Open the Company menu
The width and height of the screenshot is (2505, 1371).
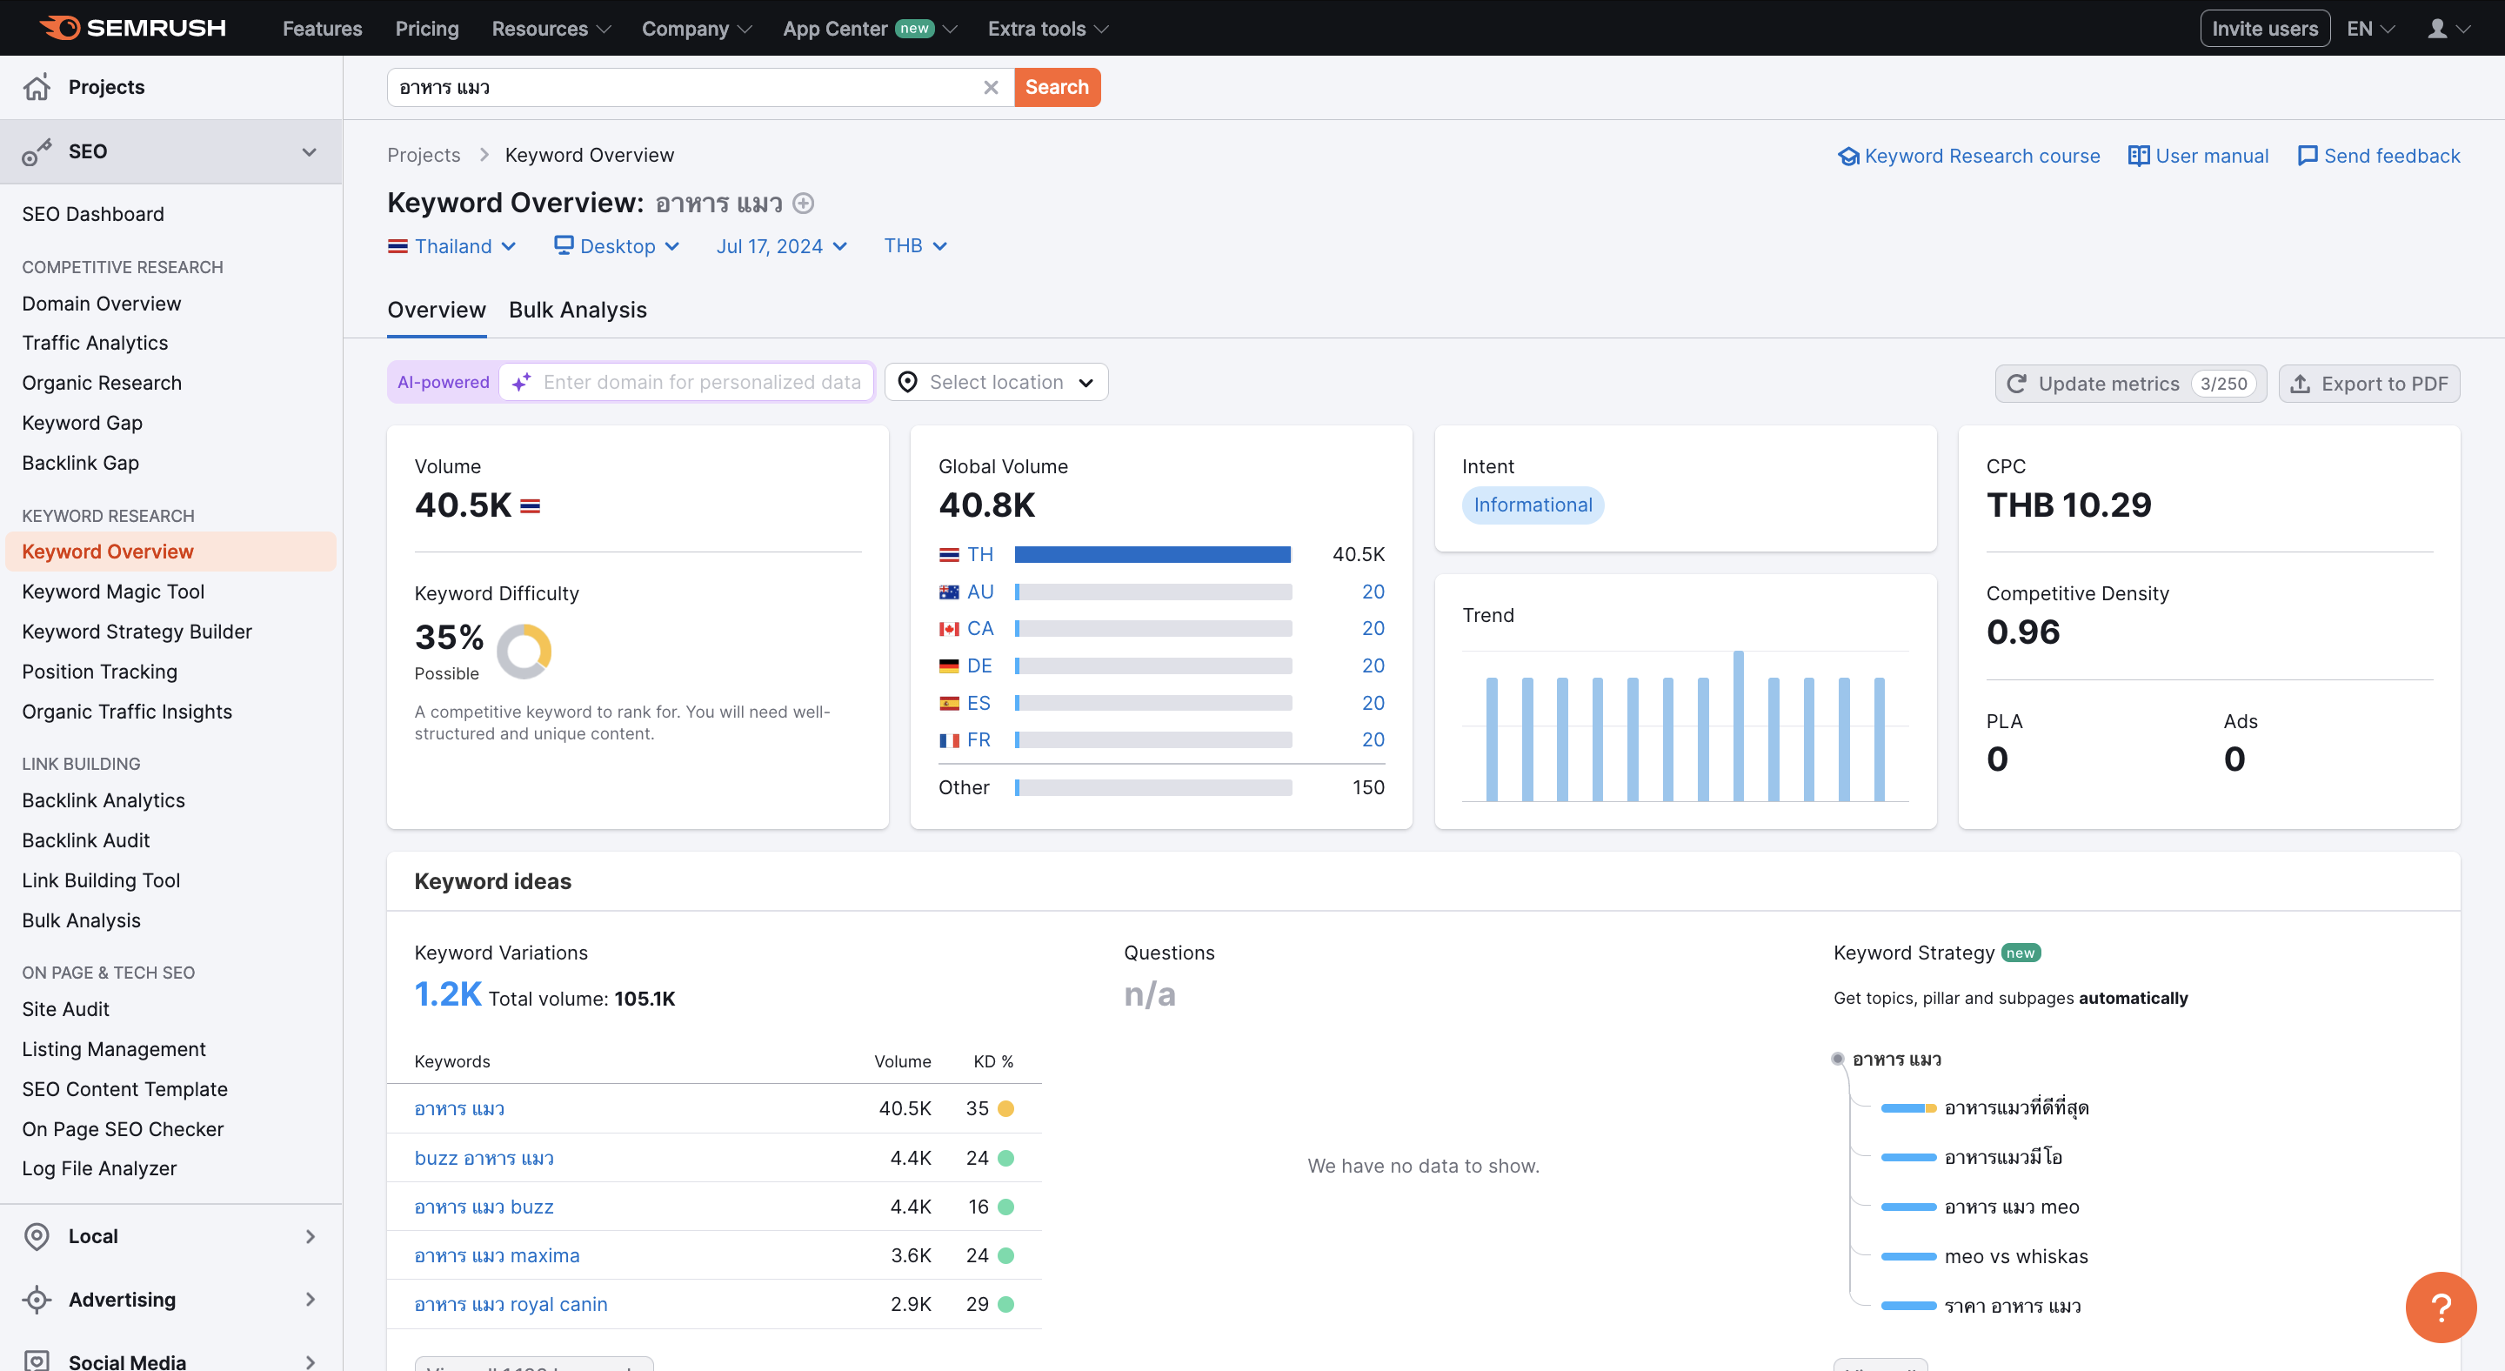(696, 28)
